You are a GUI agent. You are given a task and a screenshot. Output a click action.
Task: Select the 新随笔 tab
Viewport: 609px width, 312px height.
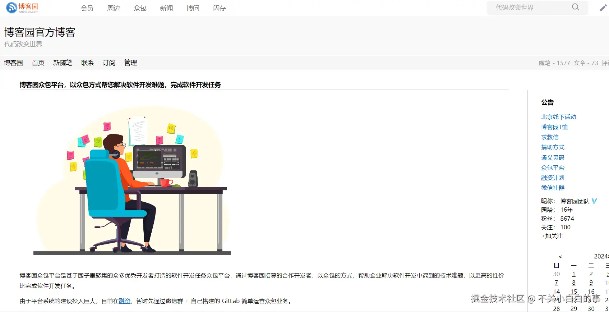click(x=63, y=63)
